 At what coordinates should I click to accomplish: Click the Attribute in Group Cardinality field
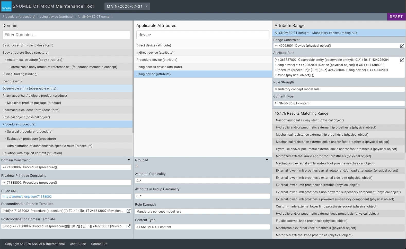click(x=202, y=196)
